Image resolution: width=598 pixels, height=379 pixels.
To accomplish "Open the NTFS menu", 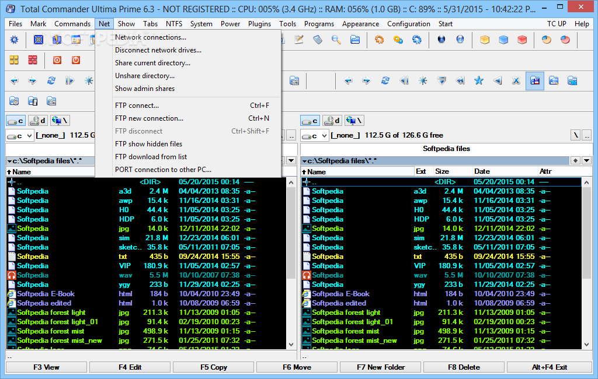I will click(x=174, y=24).
